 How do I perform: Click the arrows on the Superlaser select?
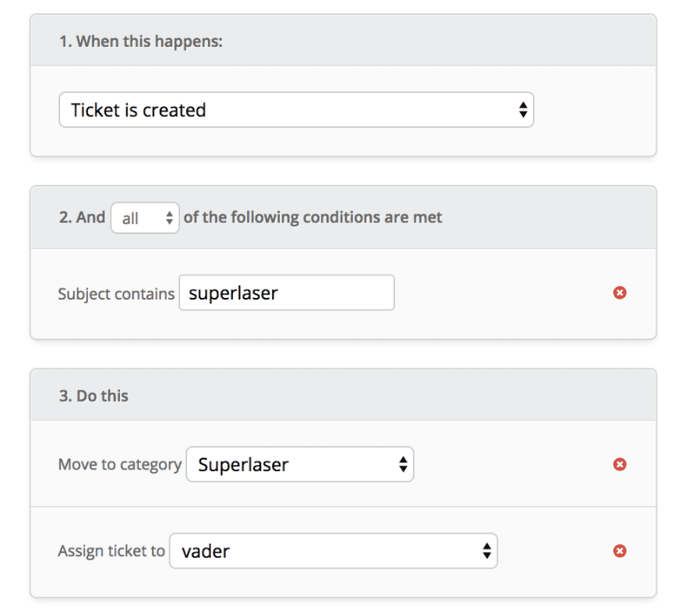pos(403,465)
